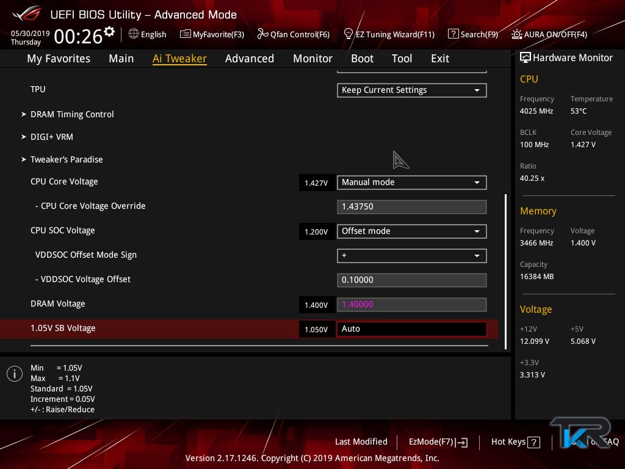Click the language globe icon
The height and width of the screenshot is (469, 625).
[x=134, y=34]
